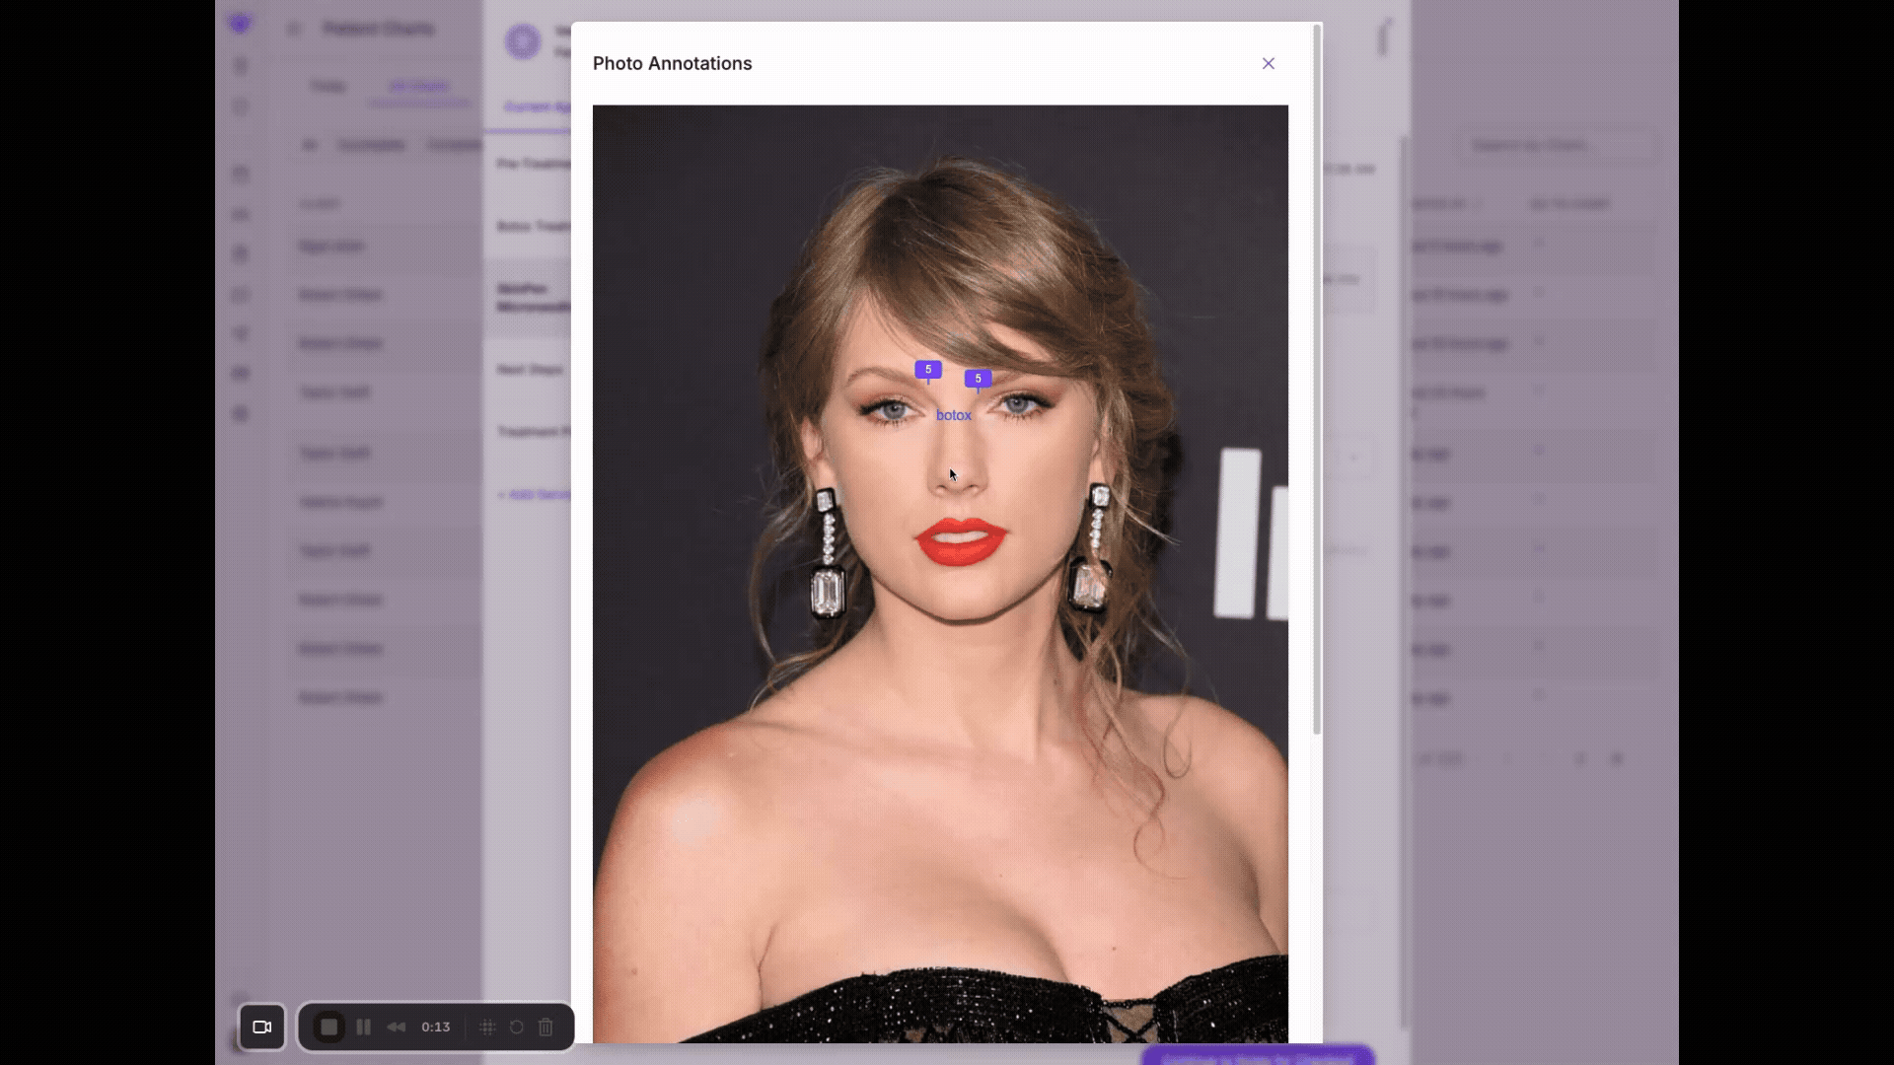Restart the recording
The image size is (1894, 1065).
click(x=516, y=1027)
